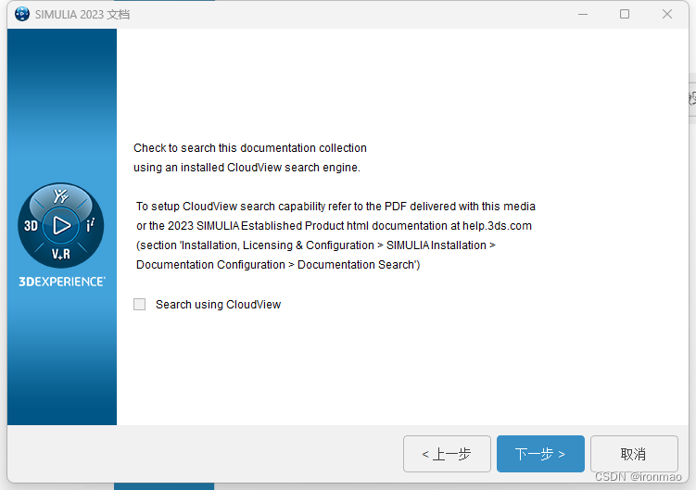Click the 3DEXPERIENCE logo text
The image size is (696, 490).
click(x=62, y=282)
